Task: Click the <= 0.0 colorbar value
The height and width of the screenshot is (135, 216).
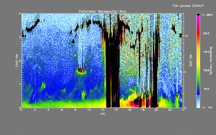Action: click(x=207, y=107)
